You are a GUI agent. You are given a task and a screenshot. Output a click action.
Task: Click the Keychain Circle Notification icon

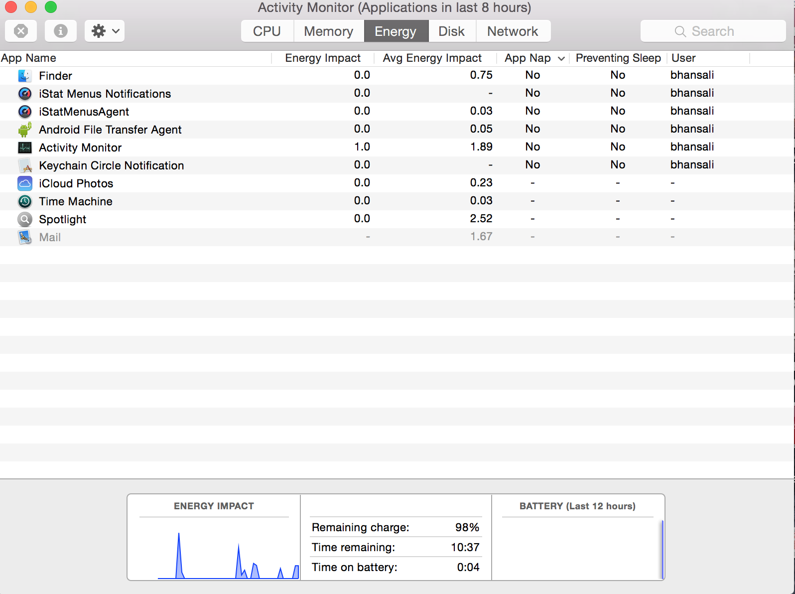[x=25, y=165]
